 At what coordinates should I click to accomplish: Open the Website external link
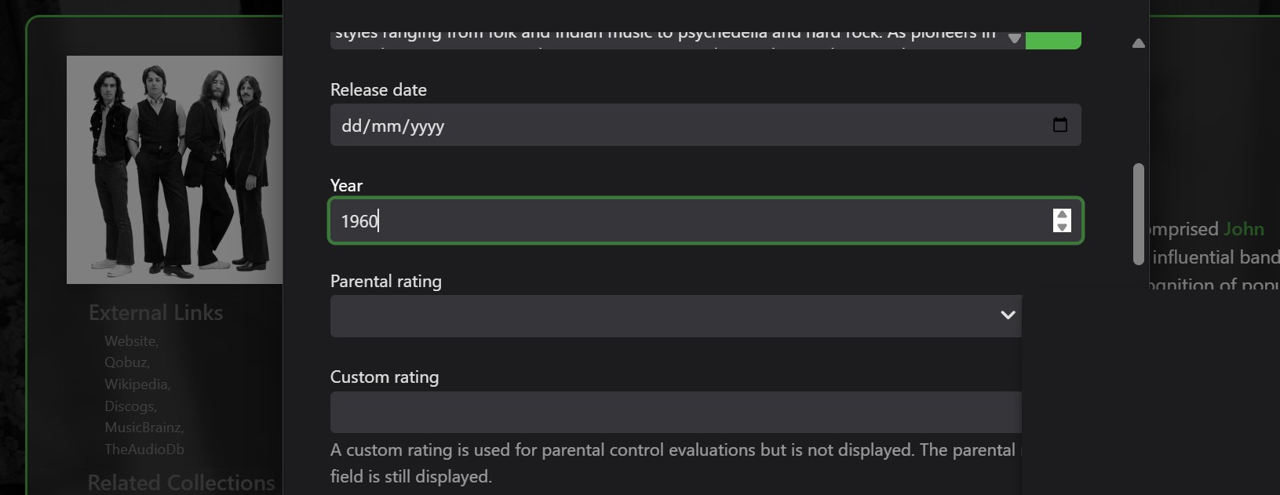pos(131,341)
